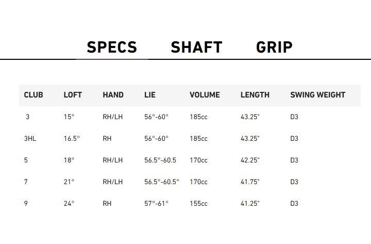Click the HAND column header
Viewport: 371px width, 244px height.
point(113,95)
